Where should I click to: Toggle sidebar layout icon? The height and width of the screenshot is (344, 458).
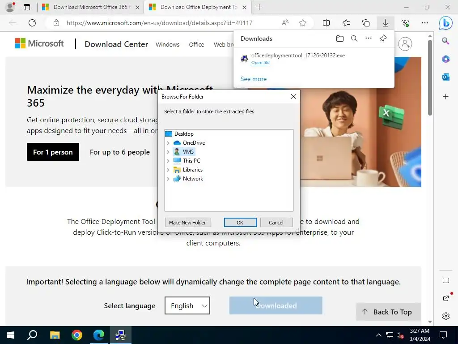446,280
